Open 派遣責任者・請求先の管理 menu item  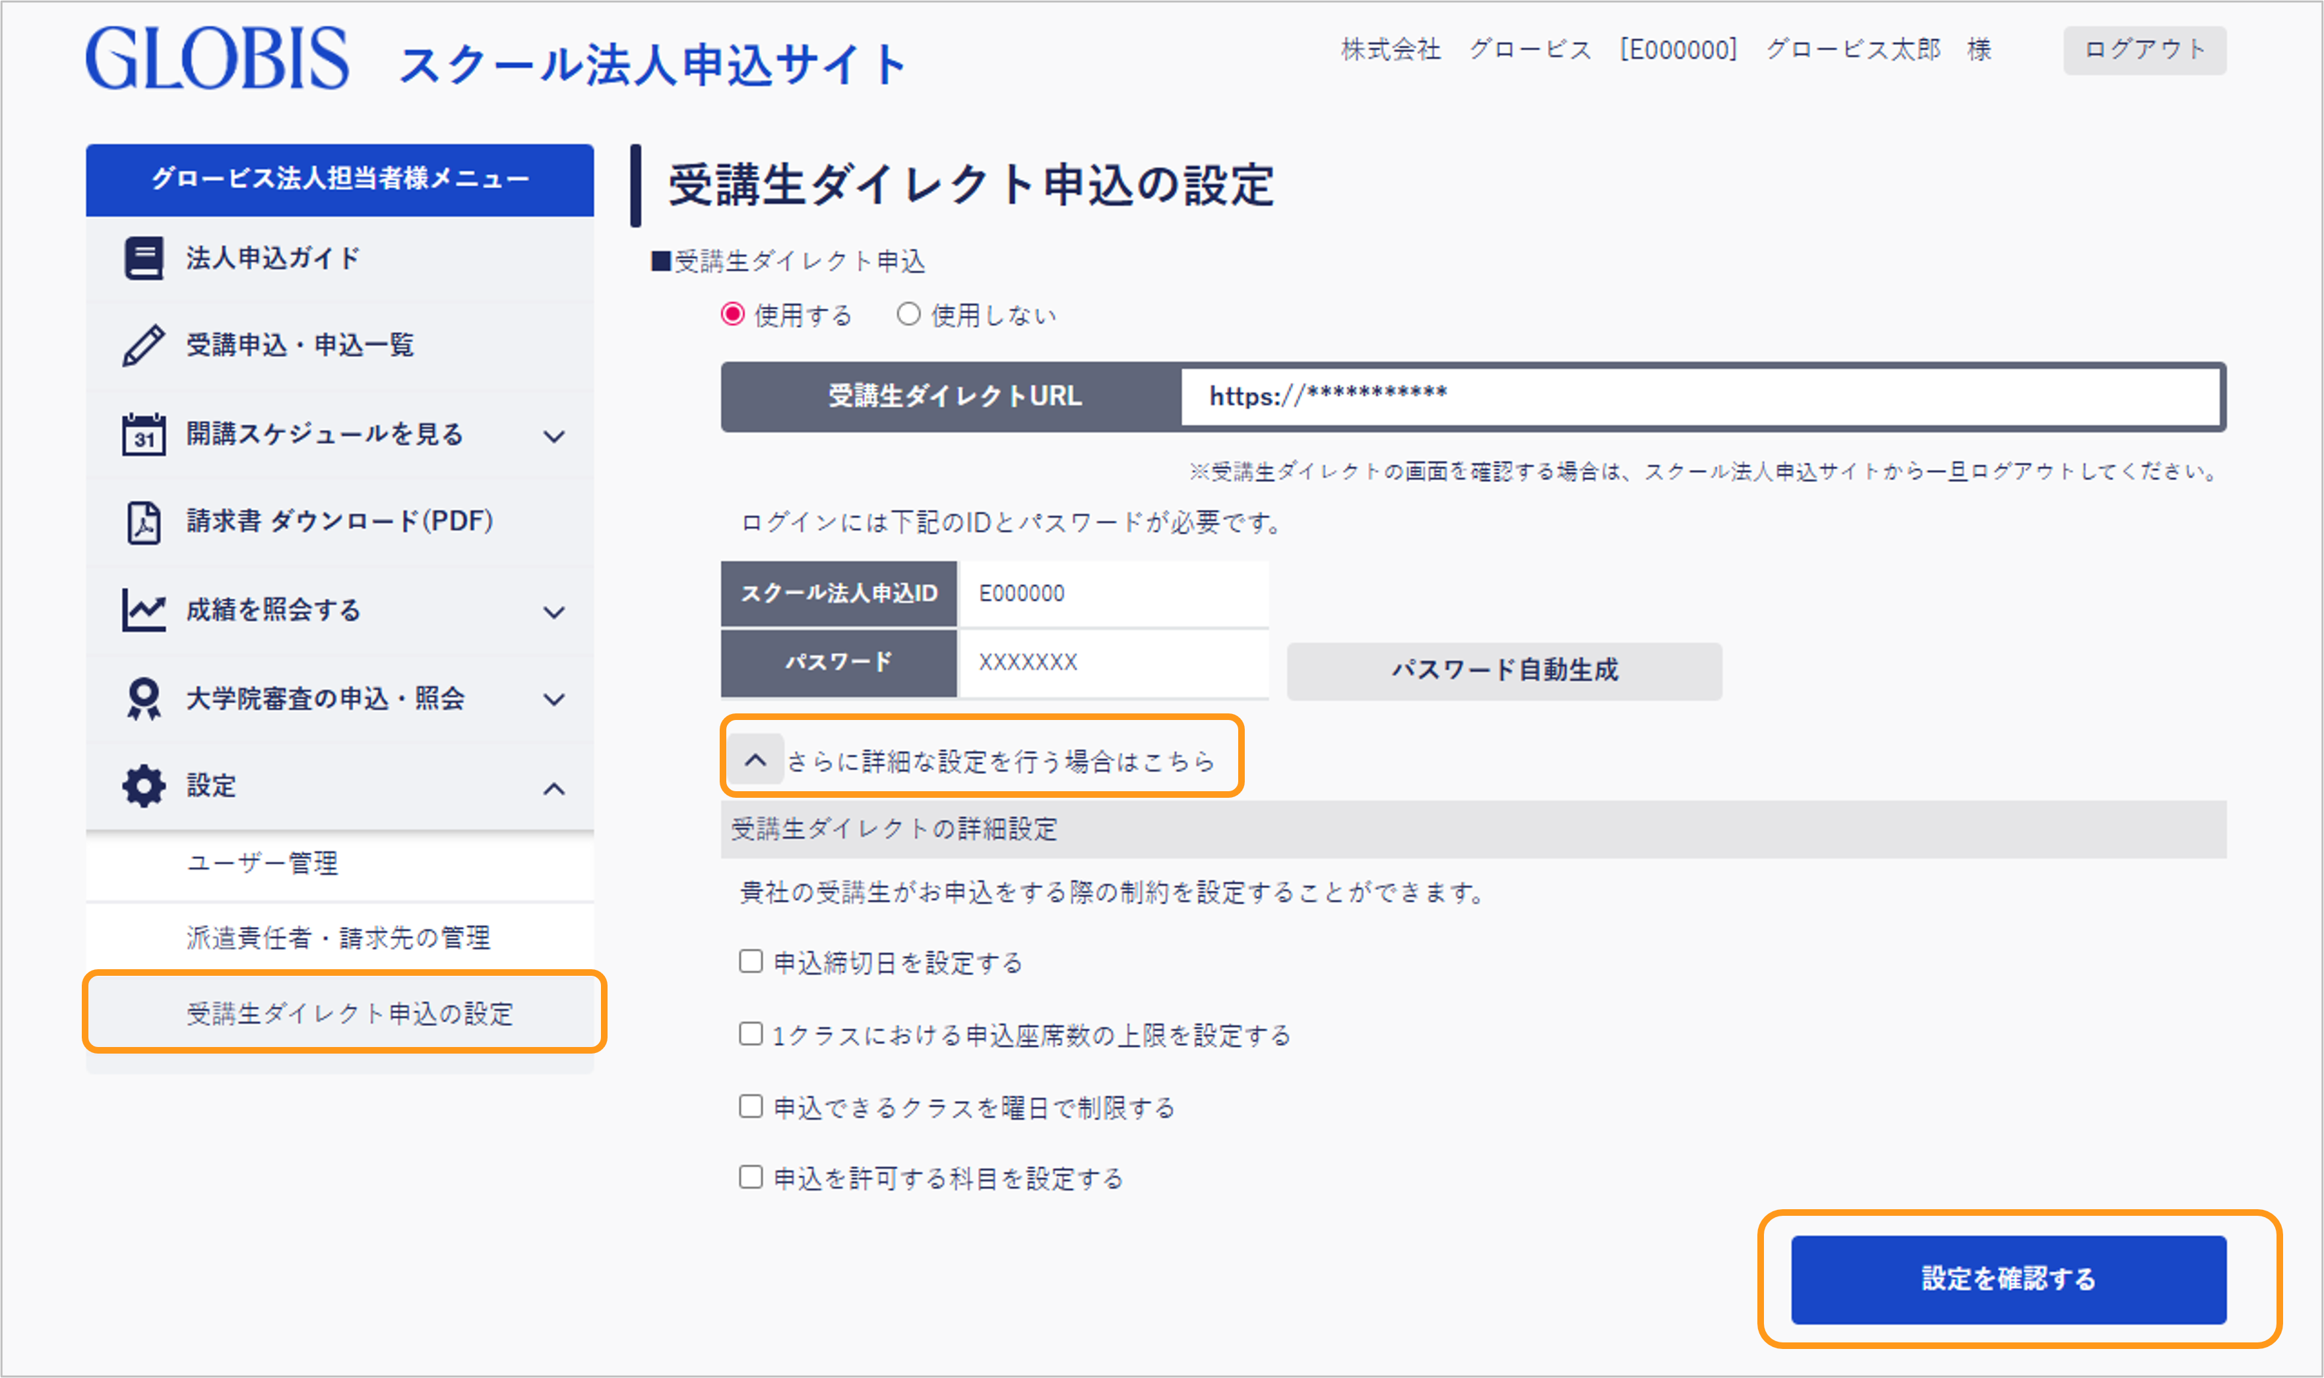click(x=338, y=938)
